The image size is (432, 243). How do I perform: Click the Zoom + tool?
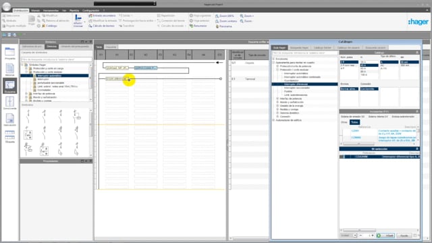247,16
